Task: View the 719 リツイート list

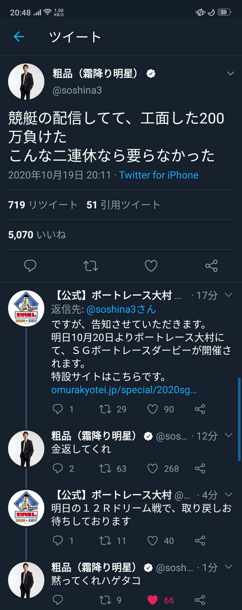Action: pyautogui.click(x=41, y=204)
